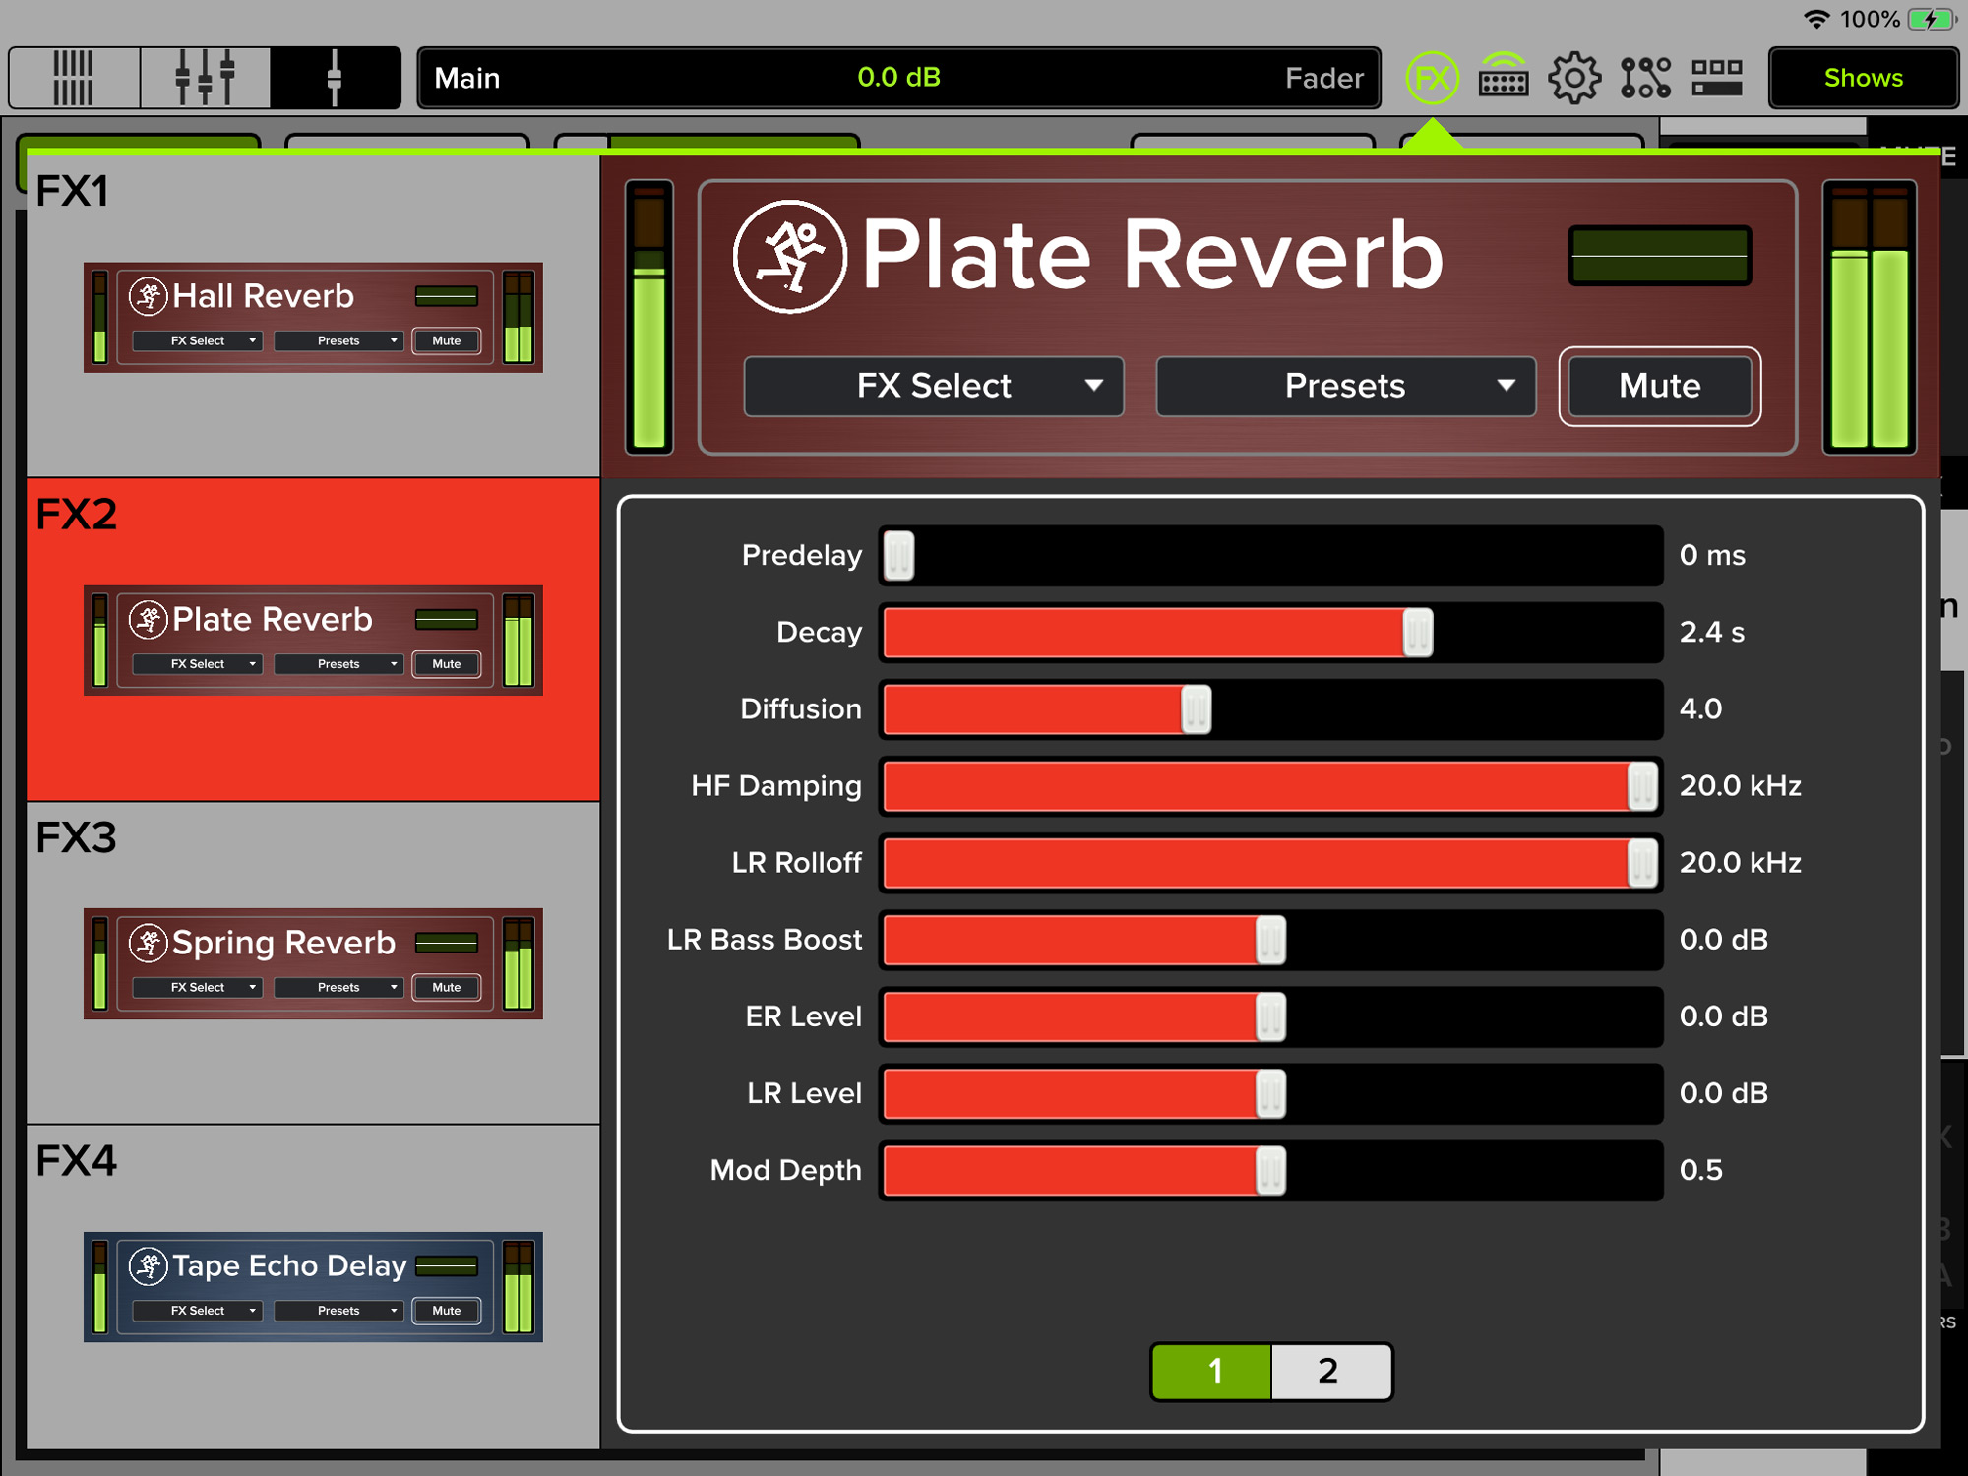Switch to parameter page 2
Viewport: 1968px width, 1476px height.
1331,1371
